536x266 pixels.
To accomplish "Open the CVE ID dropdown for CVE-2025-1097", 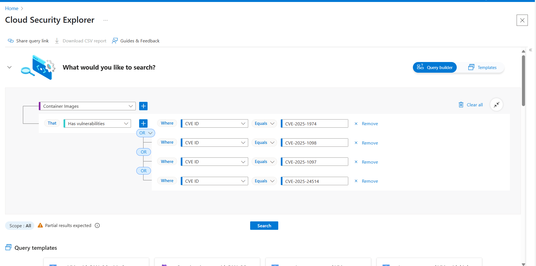I will click(214, 162).
